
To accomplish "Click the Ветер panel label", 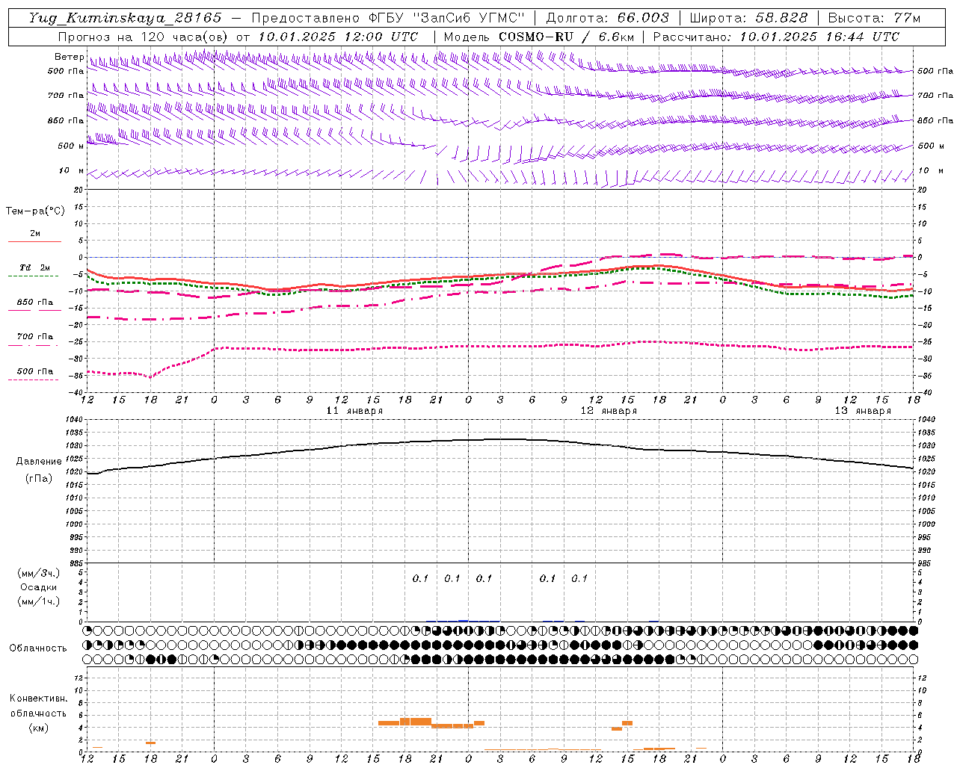I will pos(70,57).
